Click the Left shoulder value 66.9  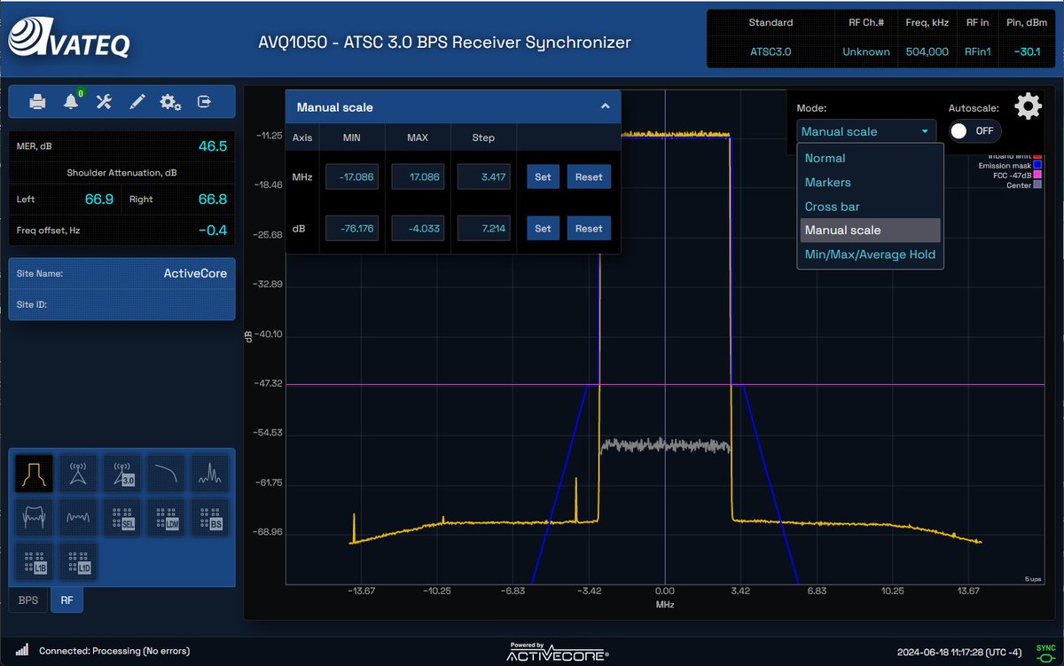tap(99, 200)
